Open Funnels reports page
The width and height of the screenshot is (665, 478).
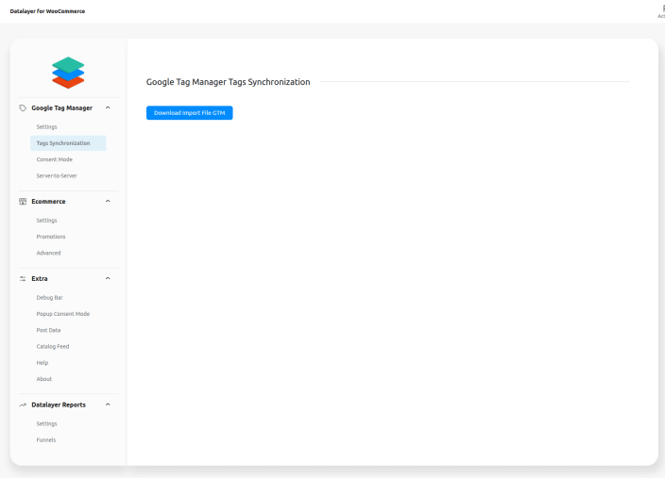tap(45, 440)
